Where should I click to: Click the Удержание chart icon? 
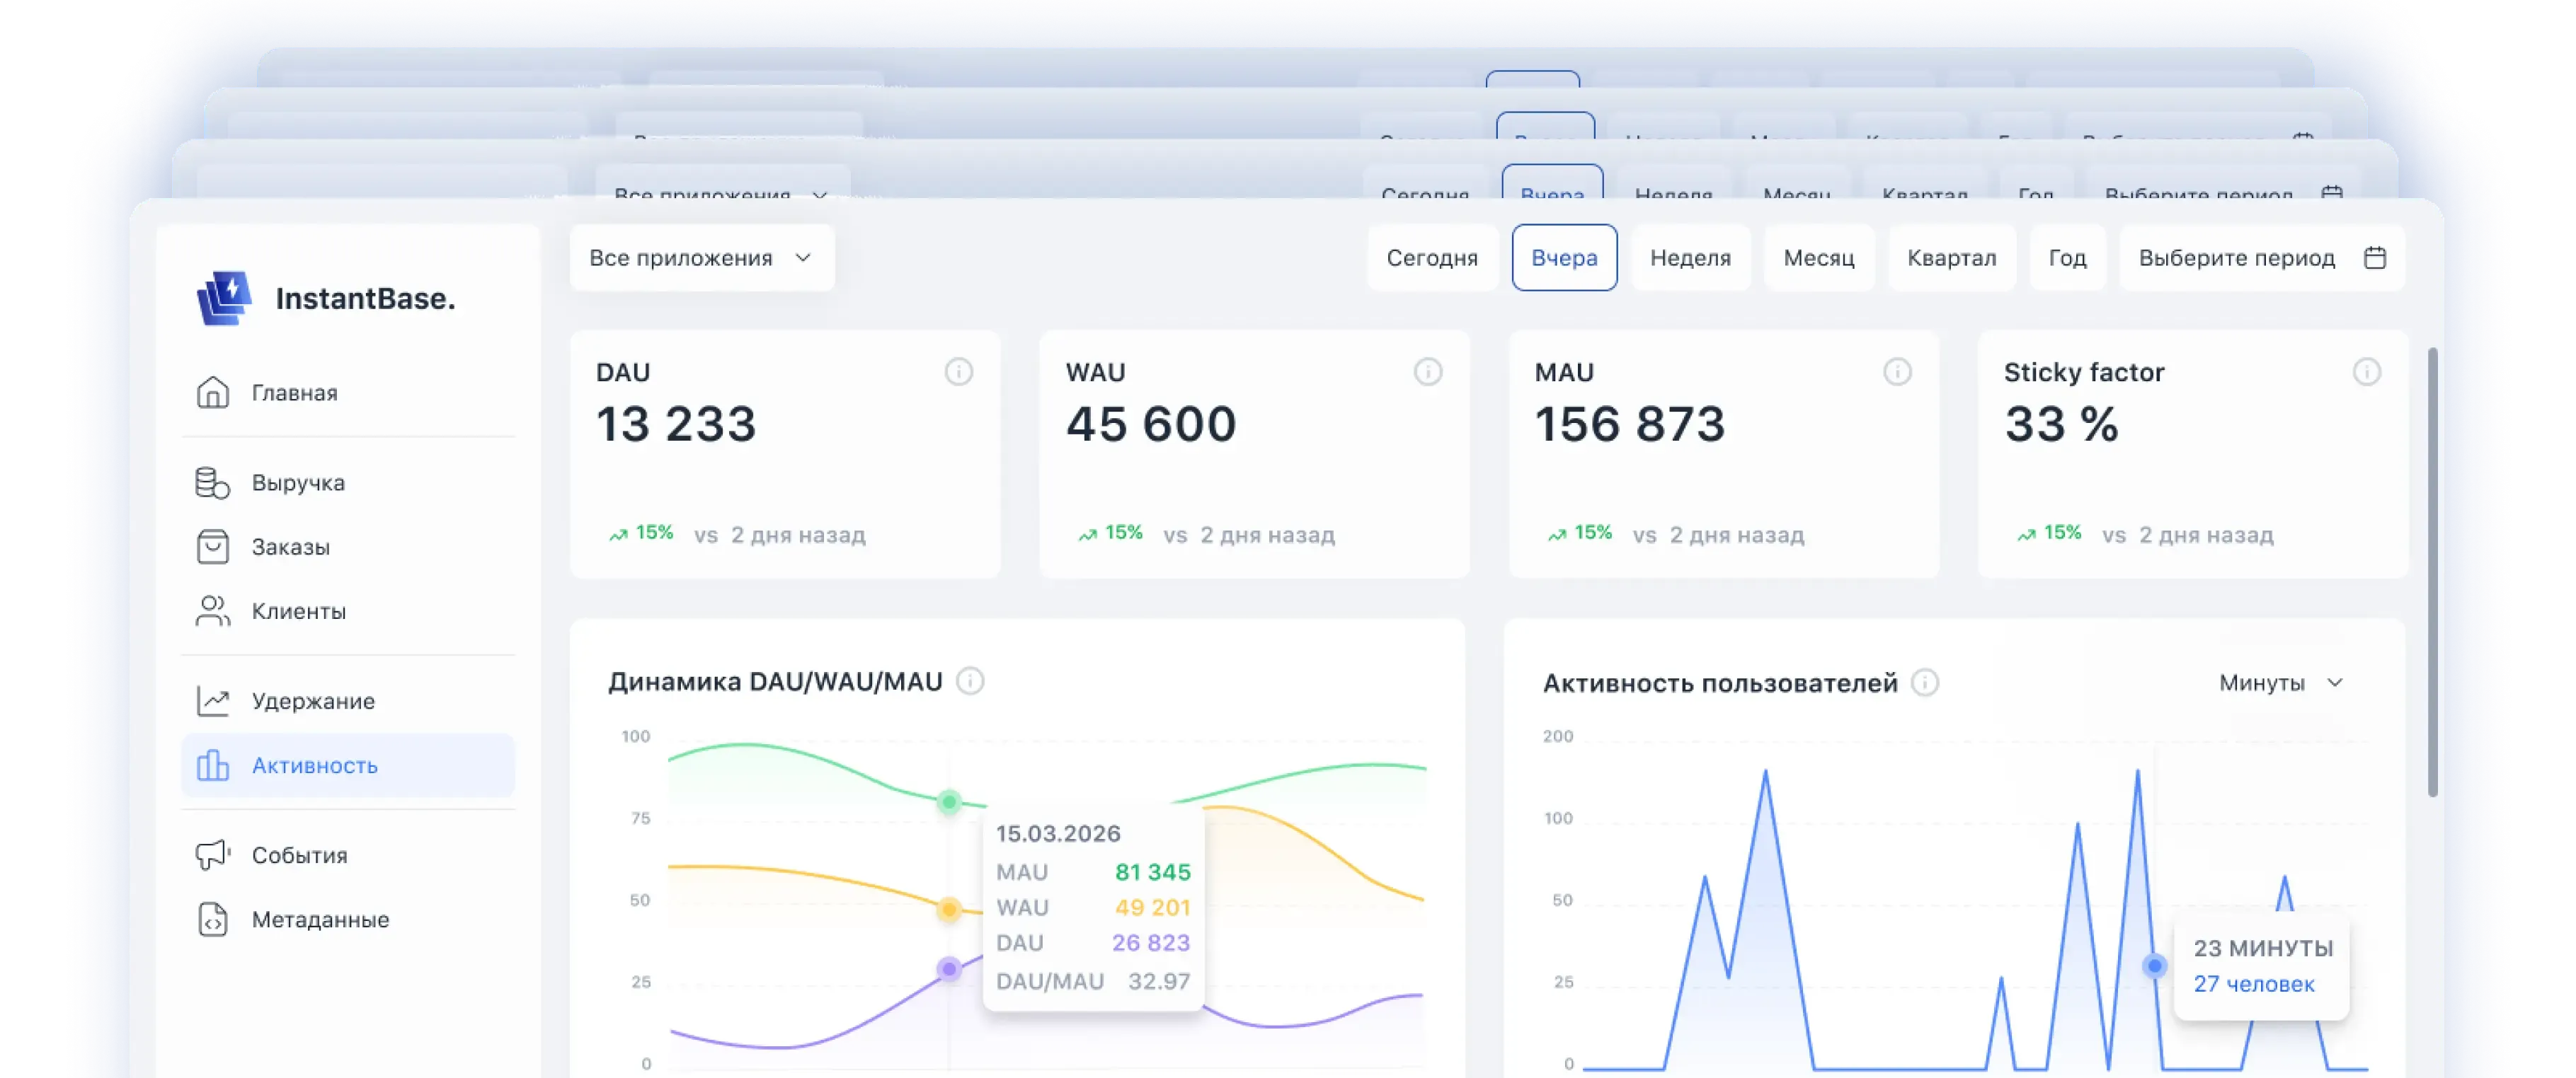tap(212, 700)
